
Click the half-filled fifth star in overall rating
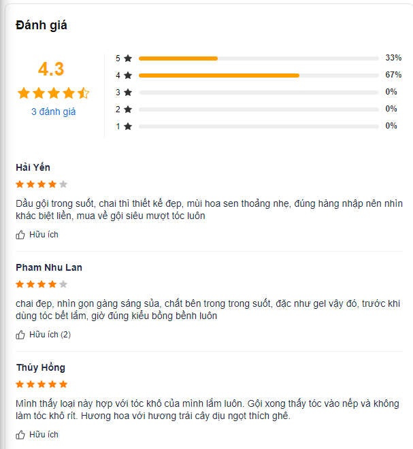pyautogui.click(x=84, y=93)
